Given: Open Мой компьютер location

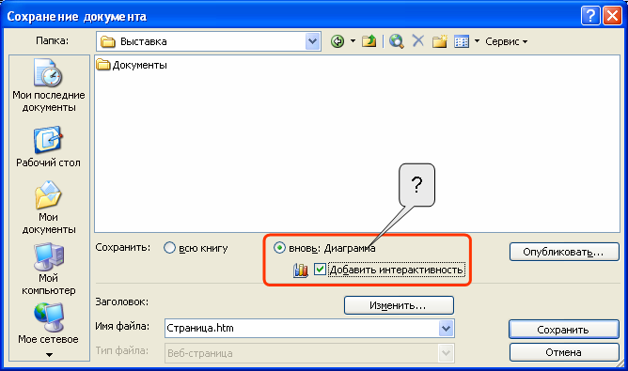Looking at the screenshot, I should pos(49,269).
